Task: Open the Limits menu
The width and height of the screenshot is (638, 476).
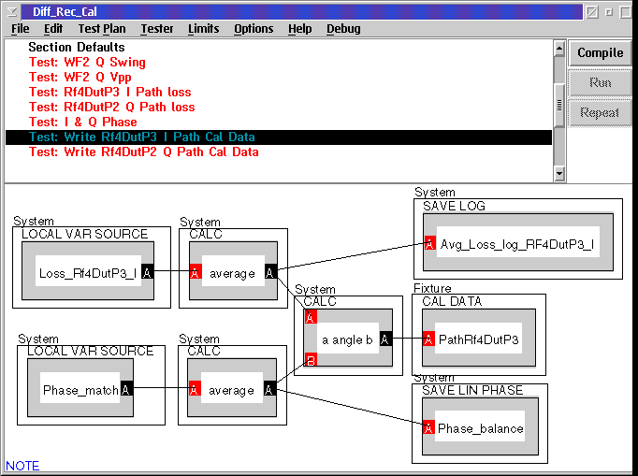Action: click(x=203, y=29)
